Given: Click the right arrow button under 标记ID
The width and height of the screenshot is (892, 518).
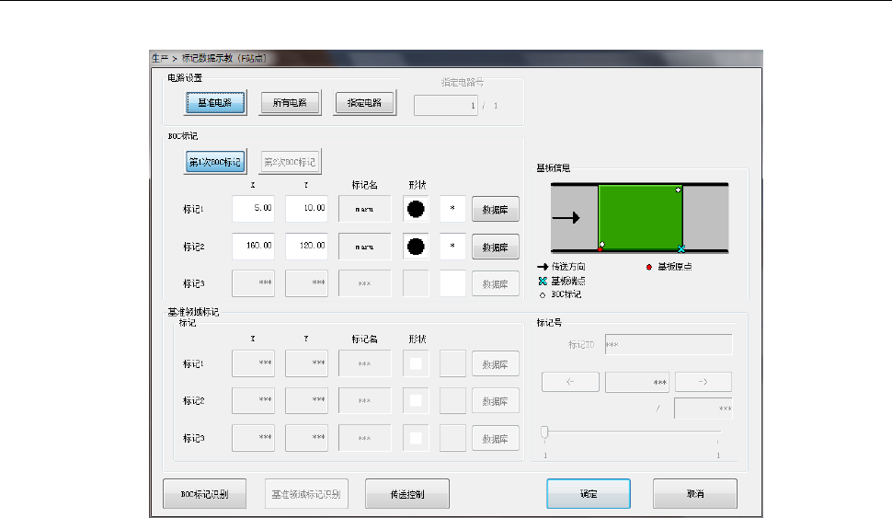Looking at the screenshot, I should point(703,382).
